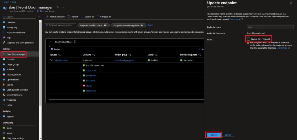Viewport: 297px width, 140px height.
Task: Click the Update button
Action: tap(214, 135)
